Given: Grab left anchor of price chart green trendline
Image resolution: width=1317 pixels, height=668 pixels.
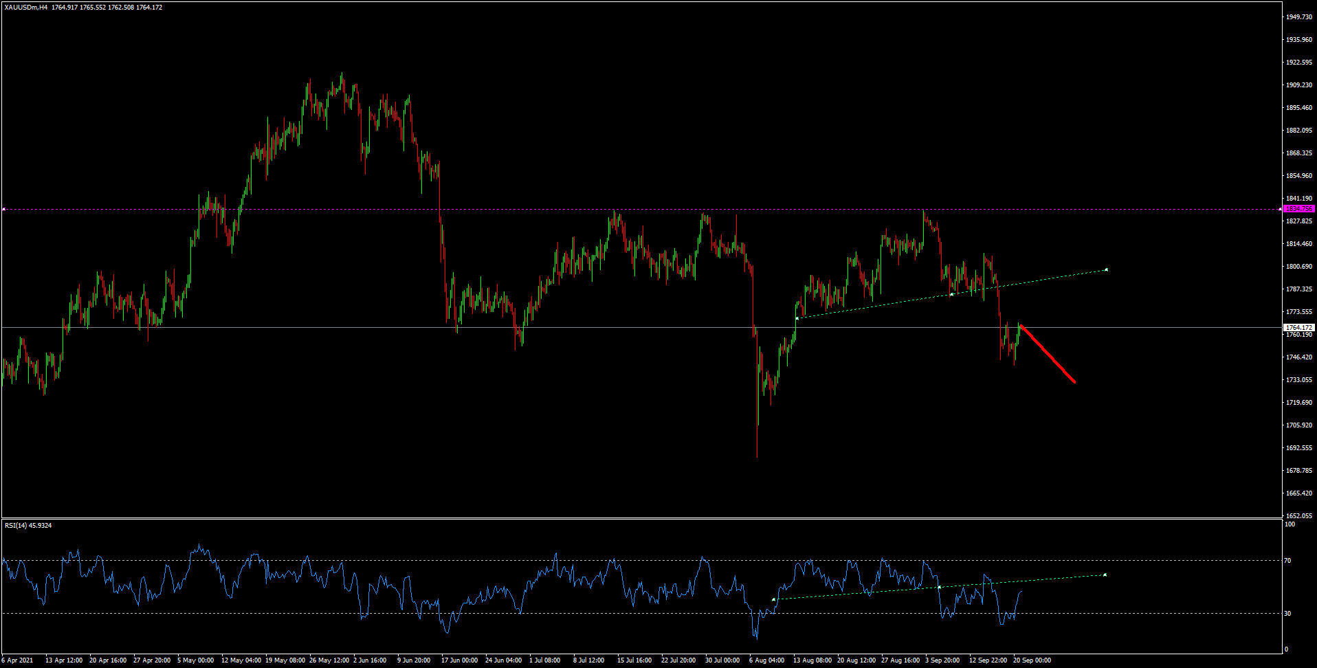Looking at the screenshot, I should (x=797, y=318).
